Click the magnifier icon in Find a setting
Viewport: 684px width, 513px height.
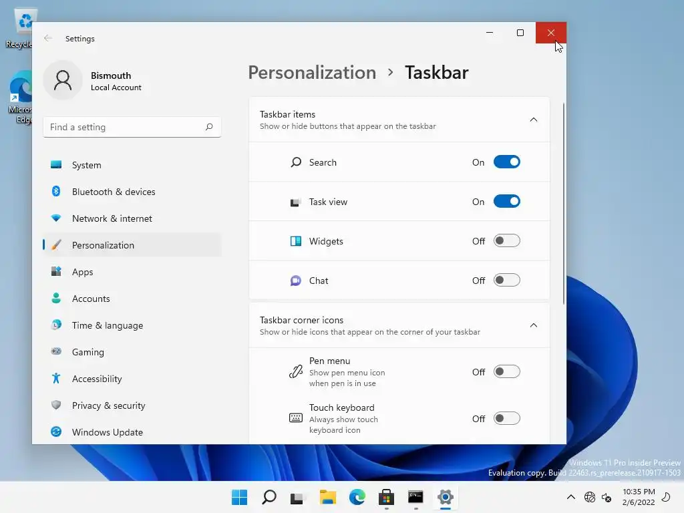(209, 126)
